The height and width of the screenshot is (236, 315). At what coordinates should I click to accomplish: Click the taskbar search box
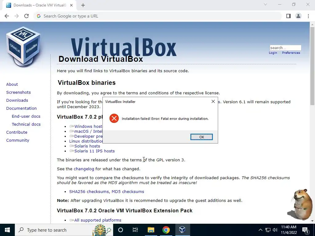point(64,230)
